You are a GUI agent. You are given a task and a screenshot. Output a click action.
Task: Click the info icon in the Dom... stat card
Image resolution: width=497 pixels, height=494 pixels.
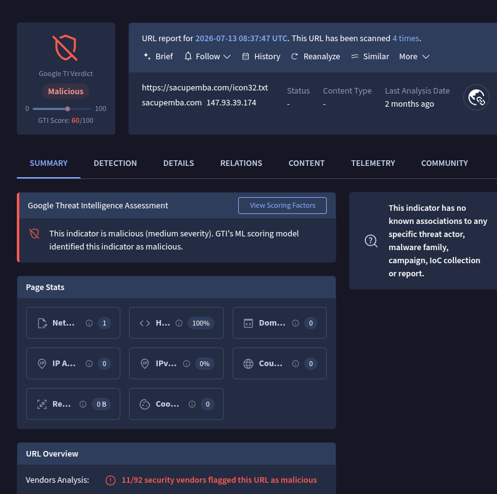(x=296, y=323)
